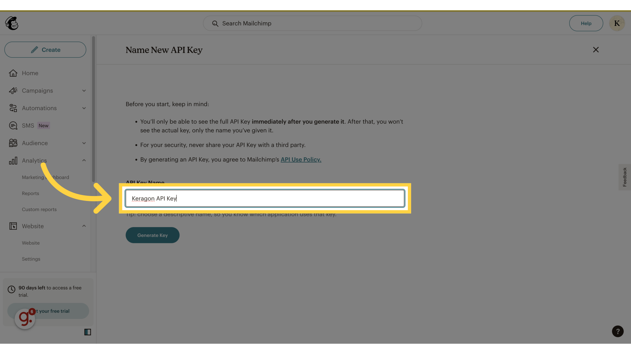Click the Automations flow icon
The width and height of the screenshot is (631, 354).
[13, 108]
